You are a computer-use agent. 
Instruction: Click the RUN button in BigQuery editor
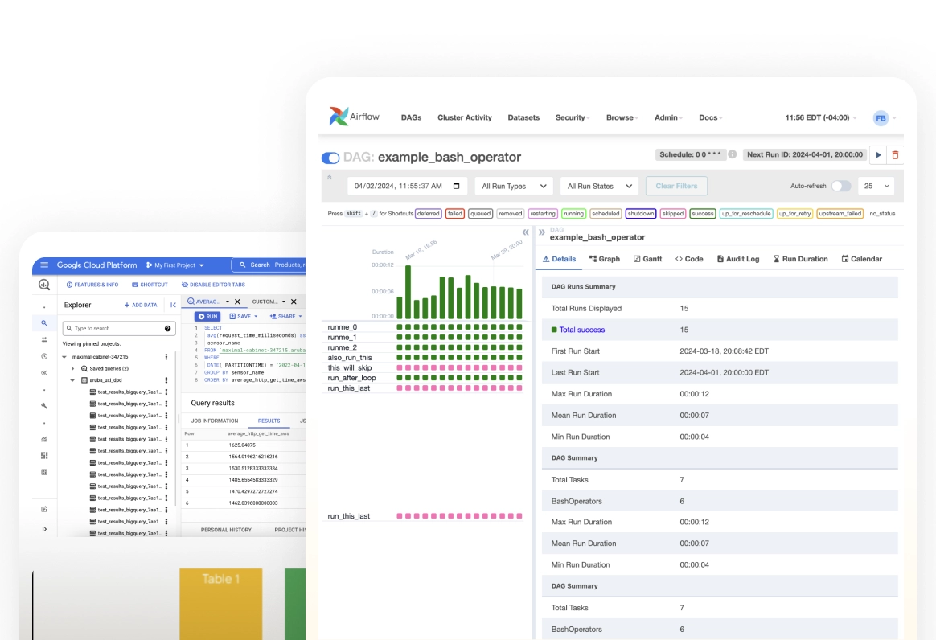(207, 317)
